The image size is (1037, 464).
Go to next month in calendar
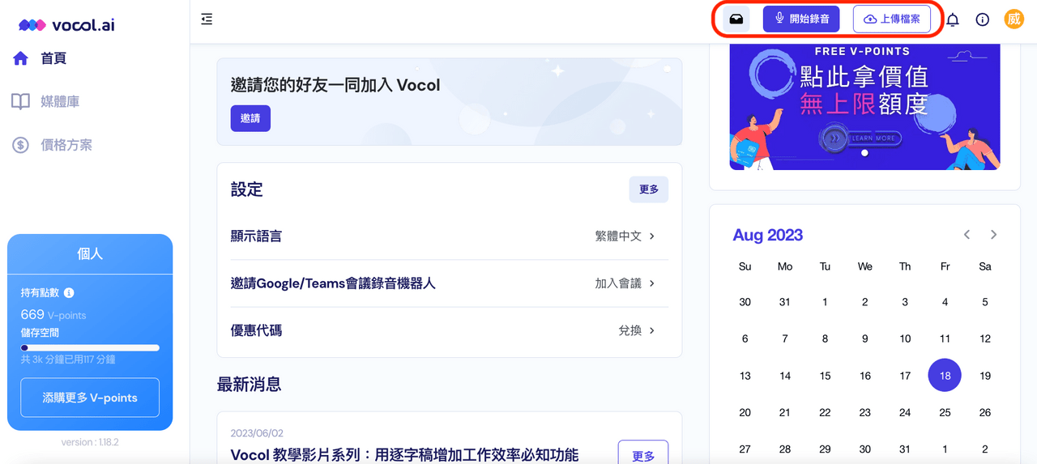click(993, 235)
